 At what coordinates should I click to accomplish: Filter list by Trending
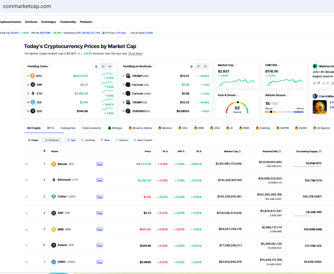point(88,140)
